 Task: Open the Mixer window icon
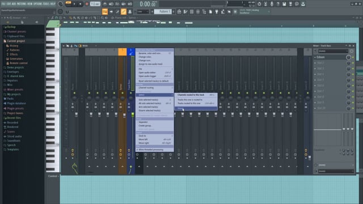pyautogui.click(x=198, y=11)
